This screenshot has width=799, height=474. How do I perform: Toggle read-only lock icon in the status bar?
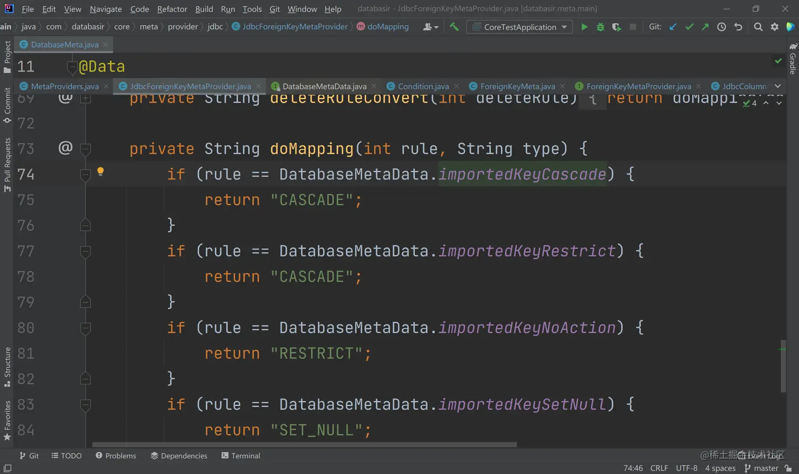click(788, 468)
